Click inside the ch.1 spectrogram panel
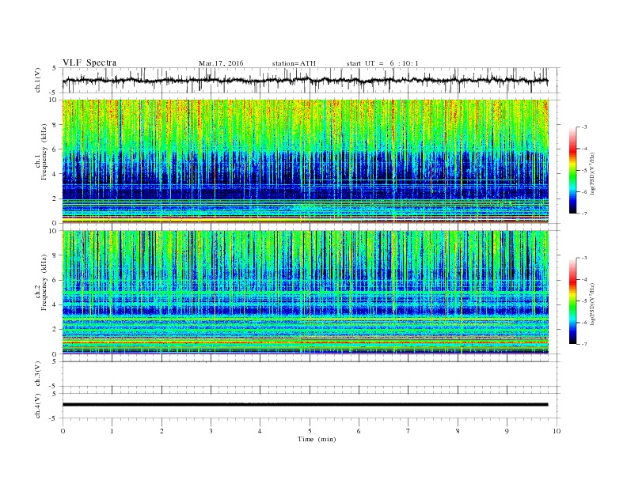The width and height of the screenshot is (627, 484). point(306,161)
